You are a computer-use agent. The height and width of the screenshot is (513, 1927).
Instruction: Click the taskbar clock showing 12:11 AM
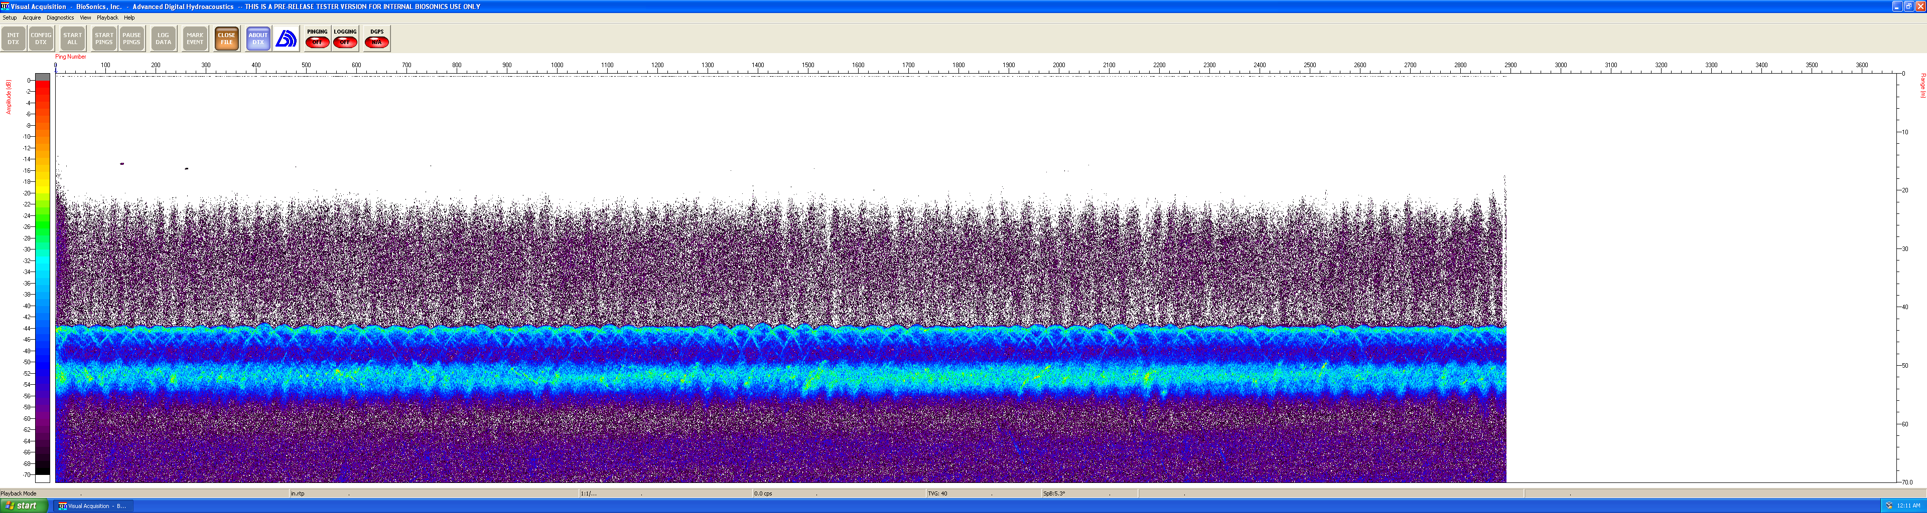coord(1908,506)
